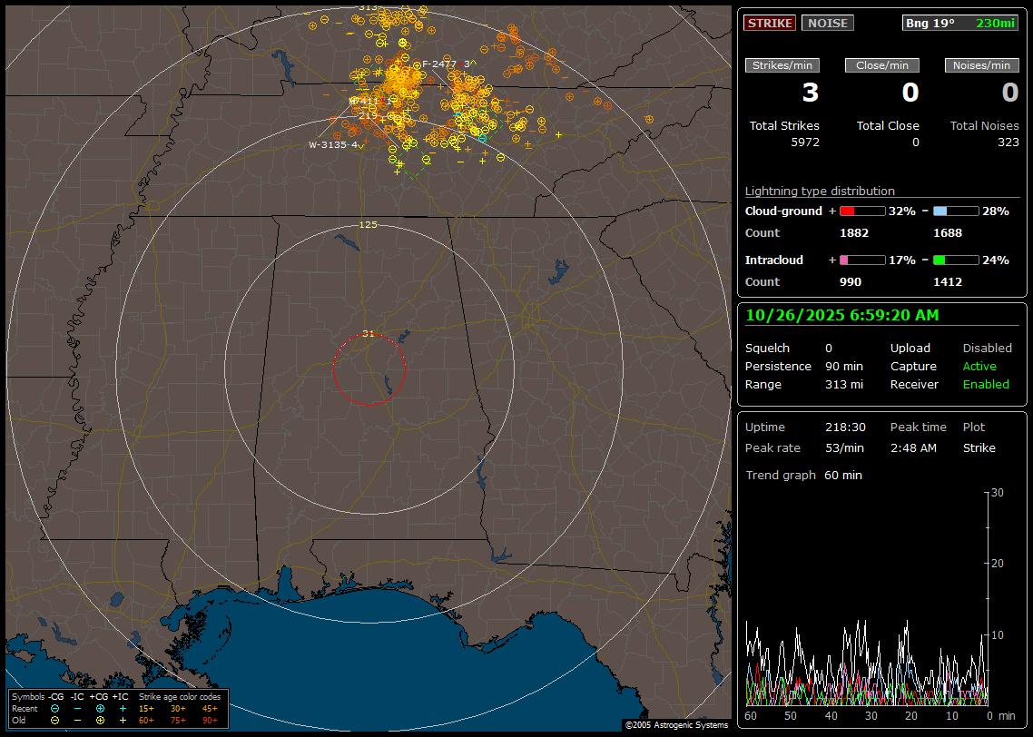Toggle the NOISE indicator button
The height and width of the screenshot is (737, 1033).
click(x=827, y=23)
